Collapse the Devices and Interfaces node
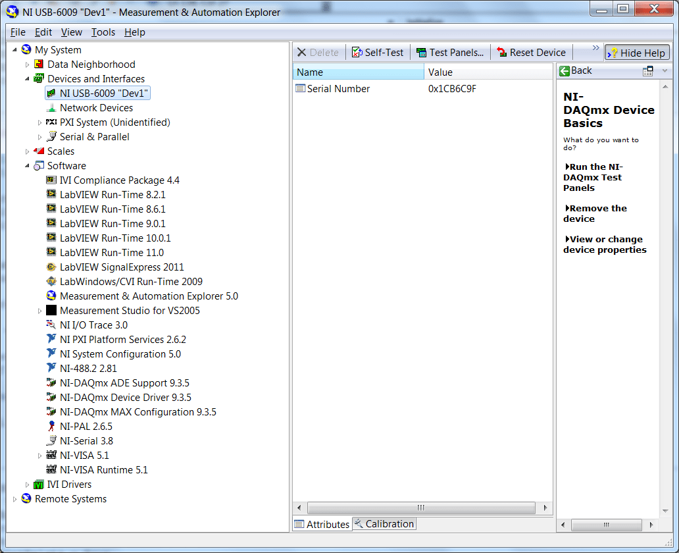 pyautogui.click(x=27, y=79)
